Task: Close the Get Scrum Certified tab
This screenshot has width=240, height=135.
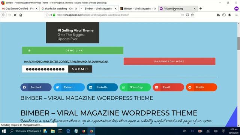Action: pos(36,9)
